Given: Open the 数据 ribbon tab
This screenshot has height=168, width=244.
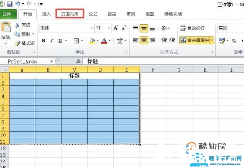Looking at the screenshot, I should click(x=112, y=14).
